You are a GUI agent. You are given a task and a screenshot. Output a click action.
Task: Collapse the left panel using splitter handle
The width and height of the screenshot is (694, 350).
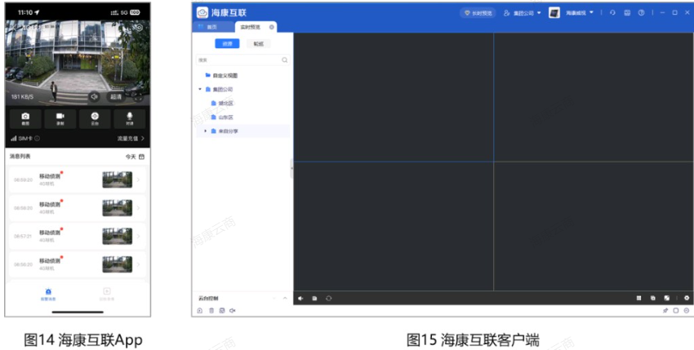coord(291,169)
